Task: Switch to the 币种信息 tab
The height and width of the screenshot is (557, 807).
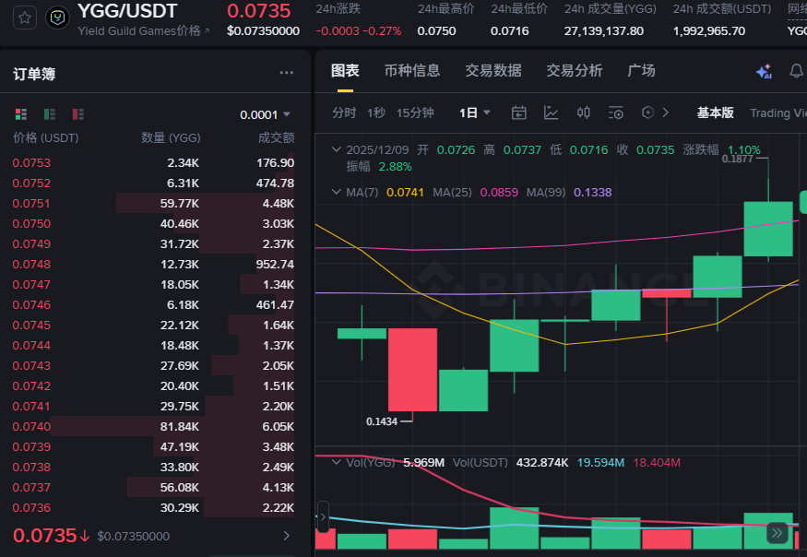Action: [412, 70]
